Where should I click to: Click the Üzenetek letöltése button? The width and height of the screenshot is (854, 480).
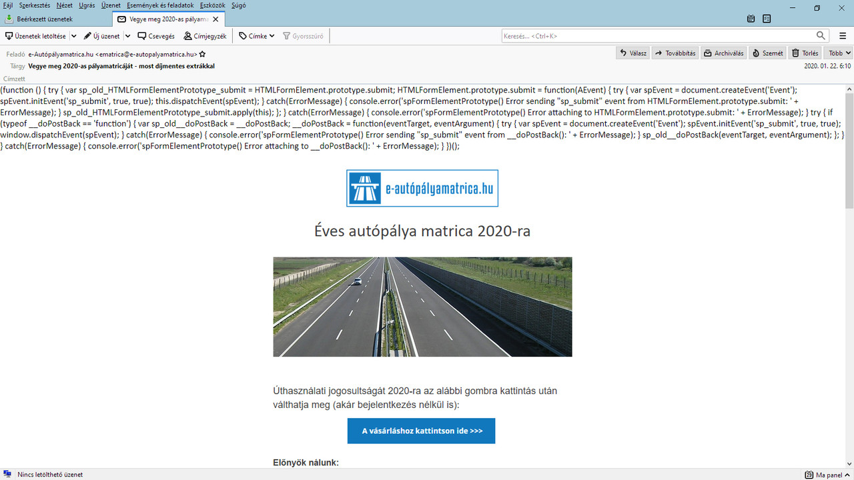pos(35,36)
